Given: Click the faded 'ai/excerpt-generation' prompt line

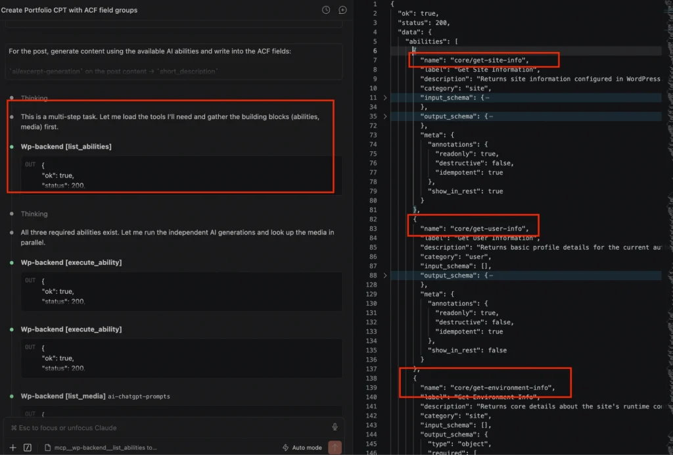Looking at the screenshot, I should 113,71.
